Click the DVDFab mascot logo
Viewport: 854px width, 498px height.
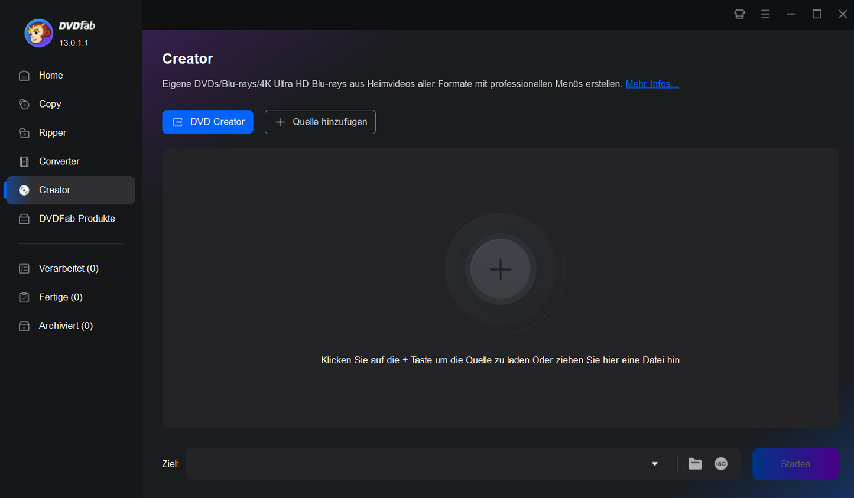coord(38,32)
